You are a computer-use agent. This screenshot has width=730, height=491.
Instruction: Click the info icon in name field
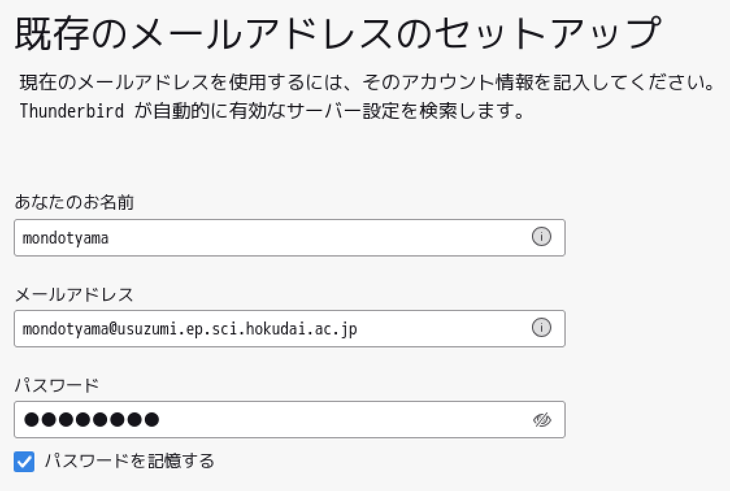(541, 237)
